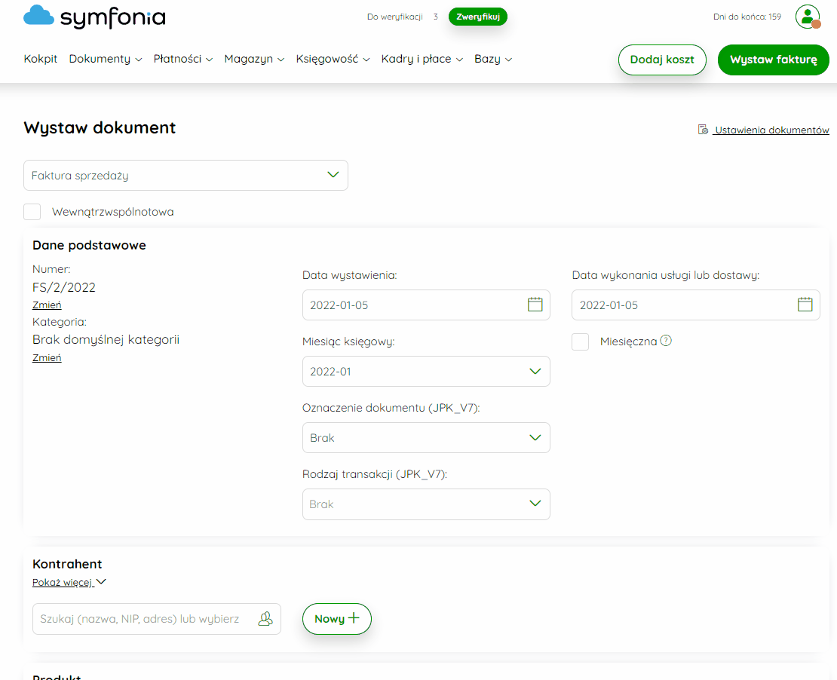Click the Dane podstawowe section heading
Image resolution: width=837 pixels, height=680 pixels.
89,245
